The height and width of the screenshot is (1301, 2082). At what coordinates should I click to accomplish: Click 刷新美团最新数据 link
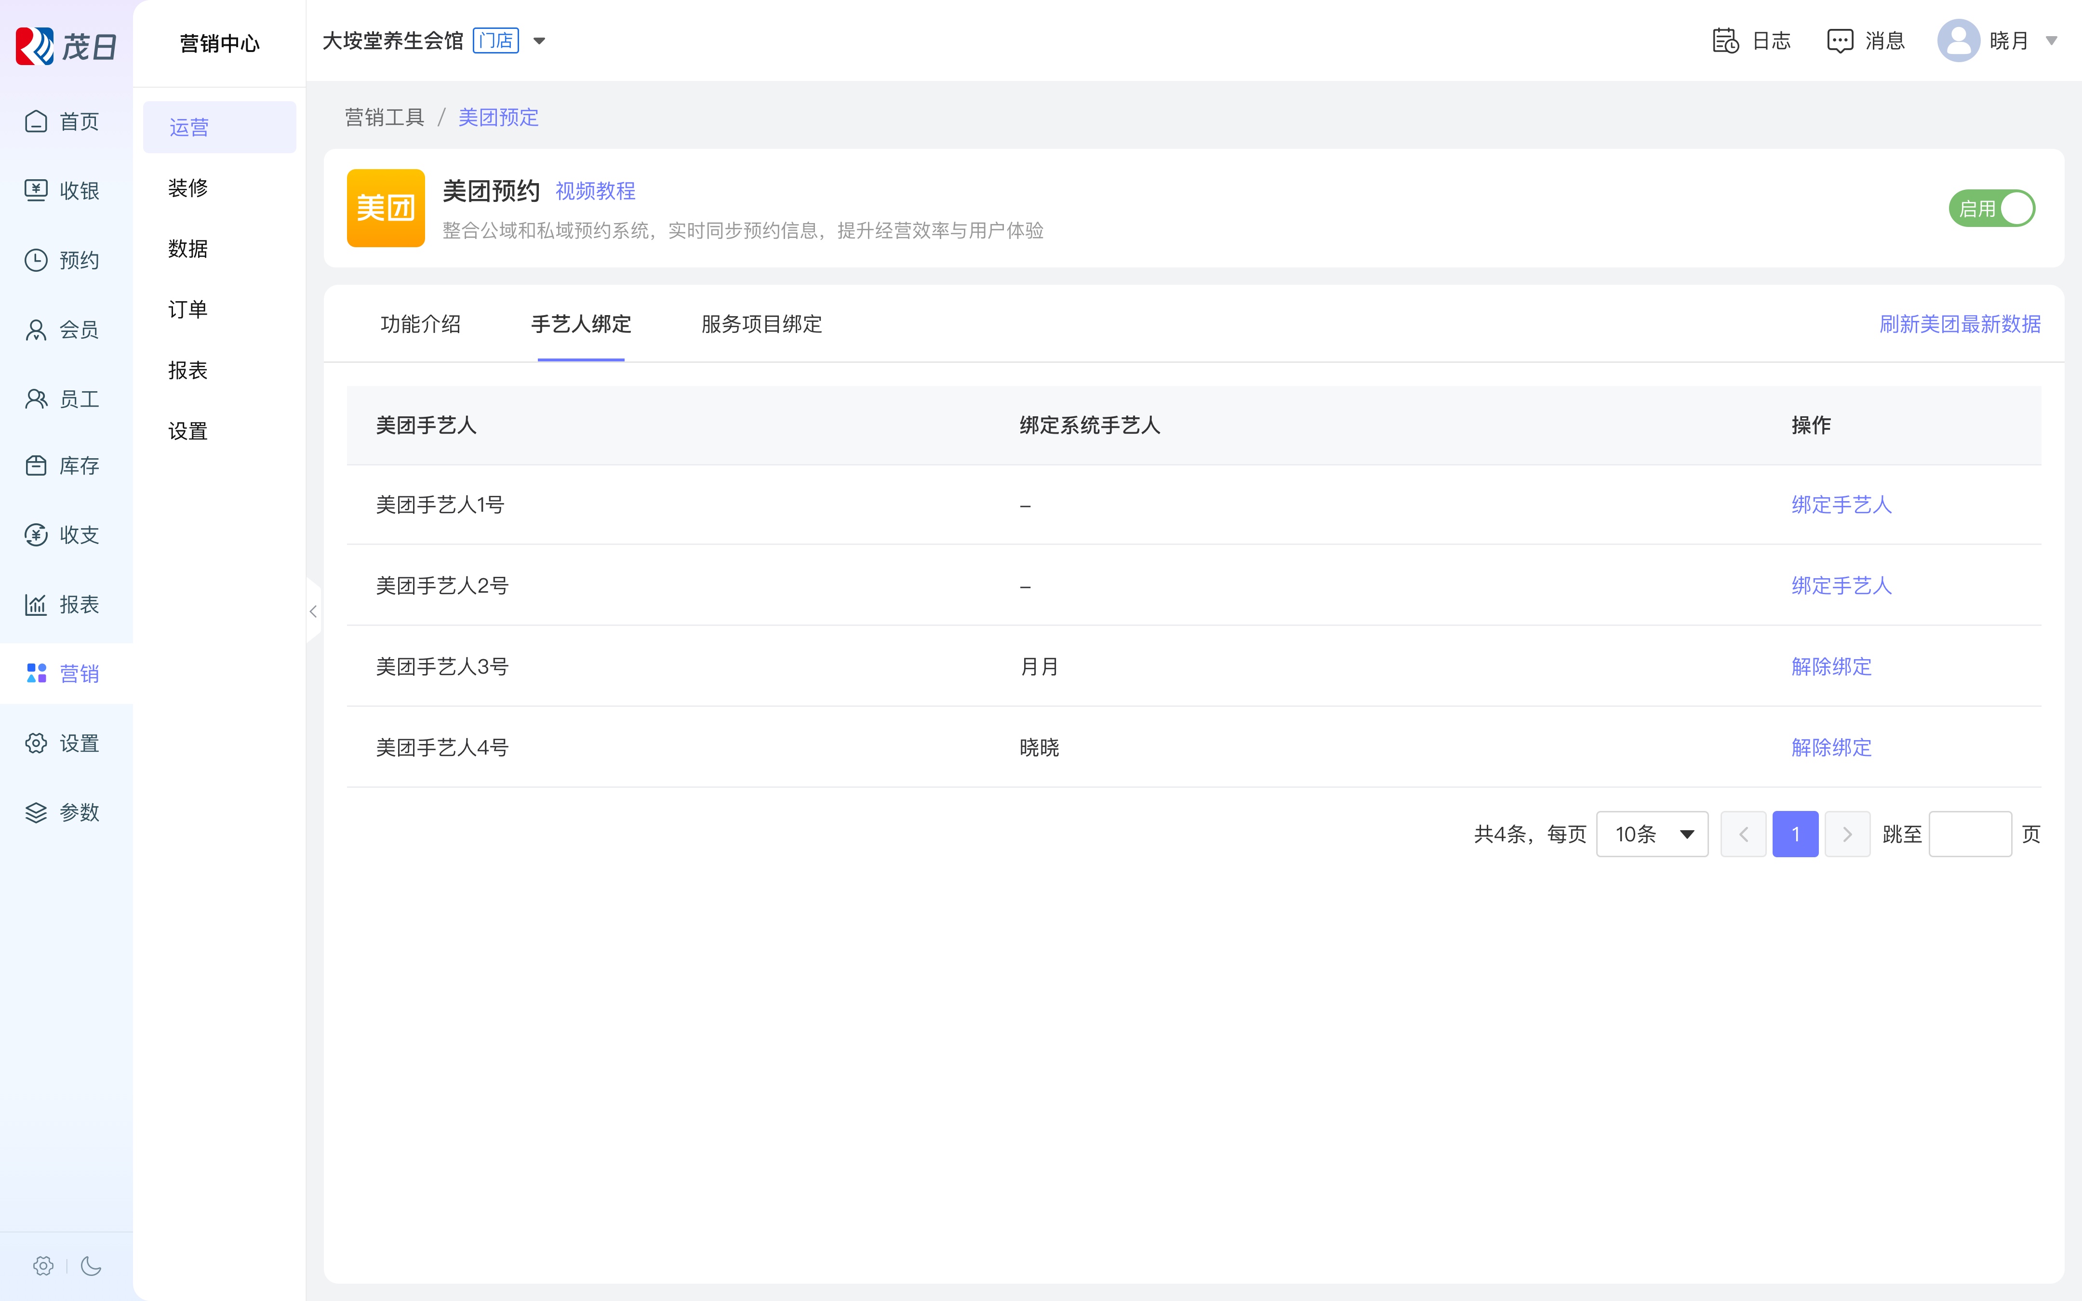[x=1959, y=324]
